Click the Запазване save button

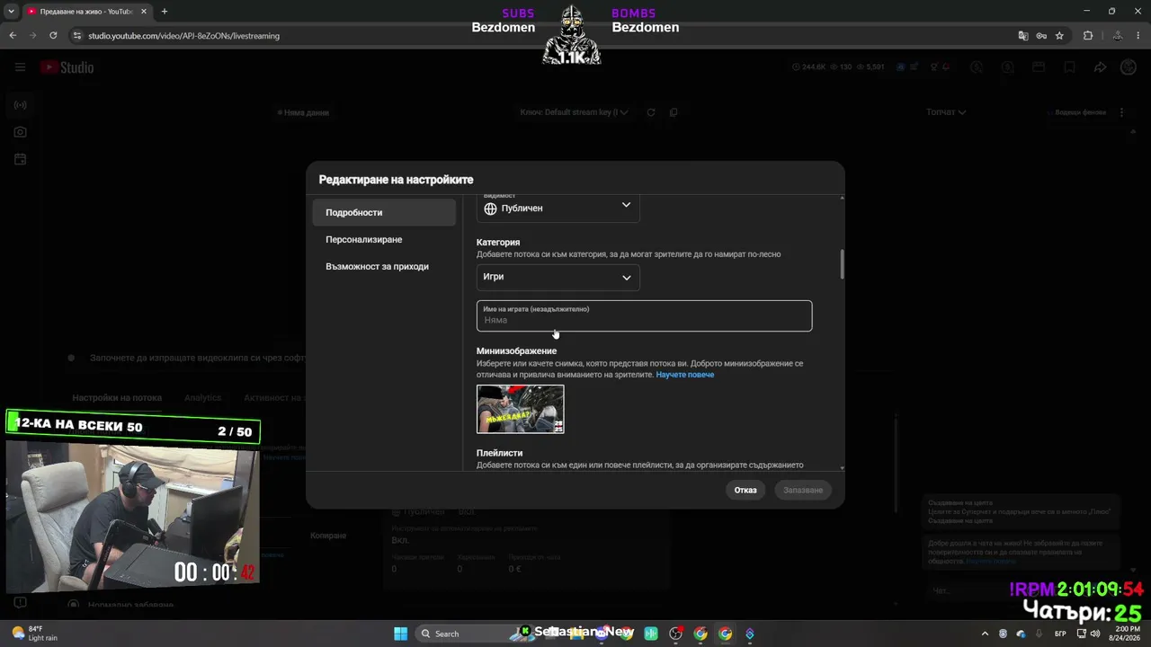pyautogui.click(x=803, y=490)
